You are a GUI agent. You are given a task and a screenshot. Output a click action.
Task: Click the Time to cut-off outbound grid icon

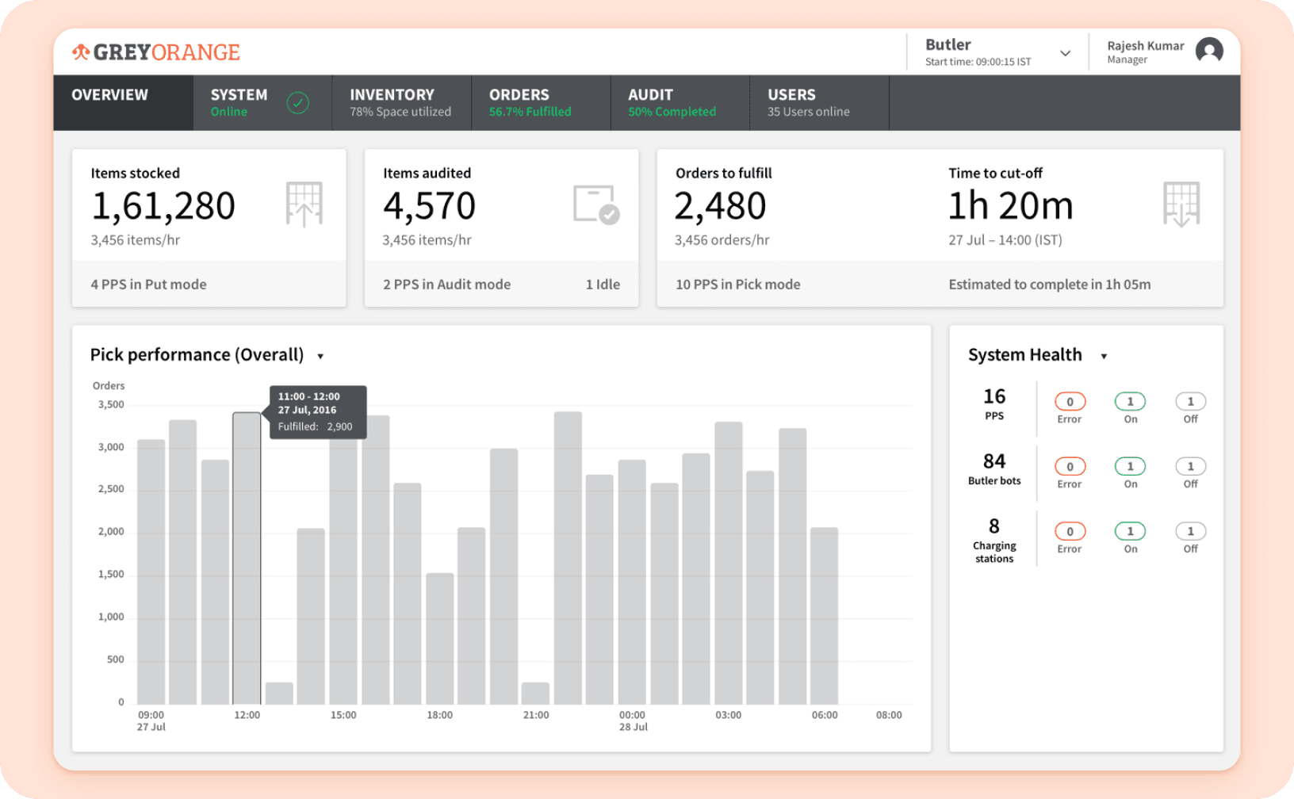tap(1182, 205)
